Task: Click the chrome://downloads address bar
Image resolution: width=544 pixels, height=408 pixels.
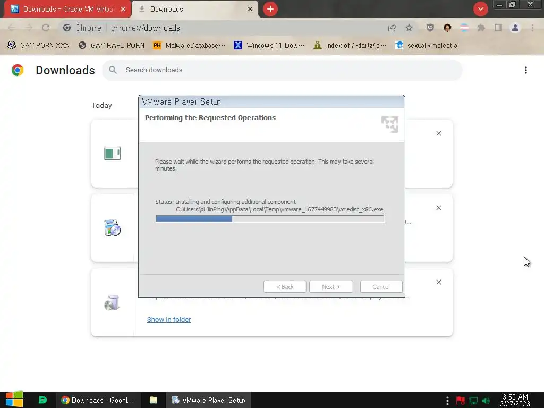Action: (x=222, y=28)
